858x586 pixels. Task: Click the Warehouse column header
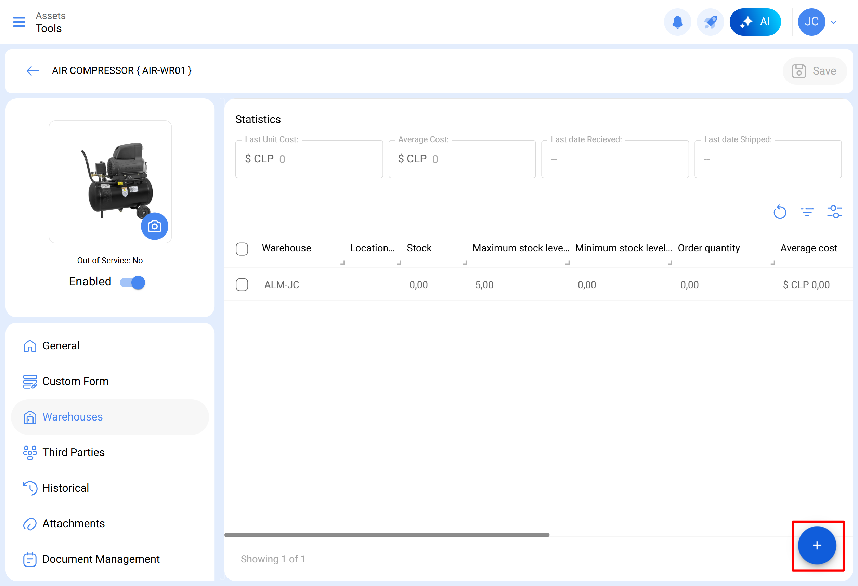click(286, 248)
